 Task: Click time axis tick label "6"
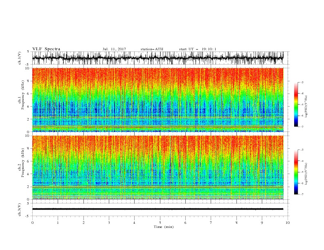[185, 223]
